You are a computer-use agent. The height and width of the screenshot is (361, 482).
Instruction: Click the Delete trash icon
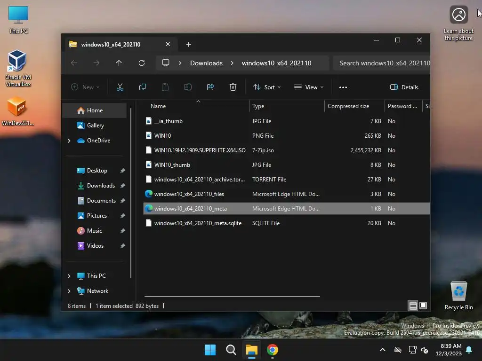[233, 87]
